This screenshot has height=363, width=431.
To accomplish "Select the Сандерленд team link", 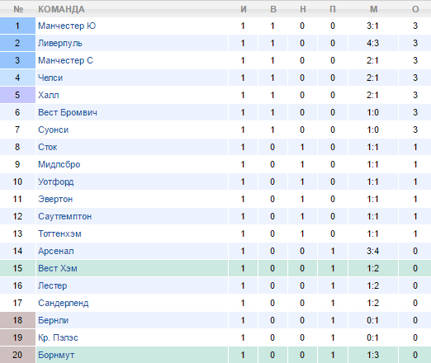I will [64, 303].
